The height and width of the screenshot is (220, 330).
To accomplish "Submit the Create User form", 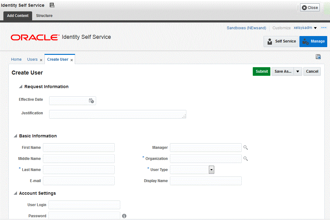I will pyautogui.click(x=261, y=71).
